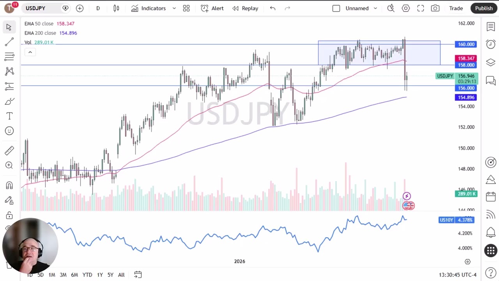This screenshot has width=499, height=281.
Task: Open the Fibonacci retracement tools
Action: pos(9,57)
